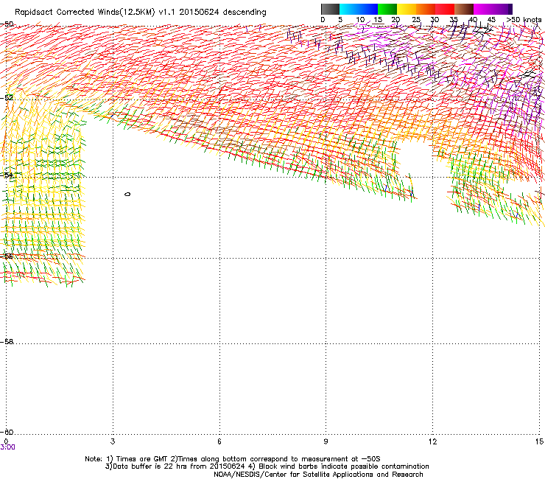Screen dimensions: 545x479
Task: Click the '3' longitude axis label
Action: tap(113, 441)
